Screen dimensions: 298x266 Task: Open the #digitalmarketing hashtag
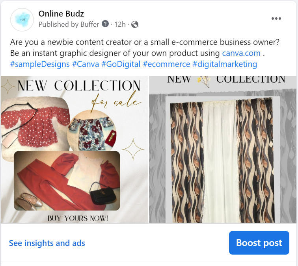[x=225, y=64]
